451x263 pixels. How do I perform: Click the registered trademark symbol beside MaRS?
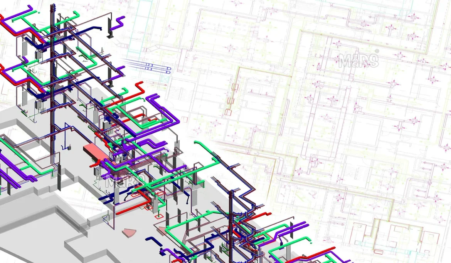pyautogui.click(x=377, y=51)
